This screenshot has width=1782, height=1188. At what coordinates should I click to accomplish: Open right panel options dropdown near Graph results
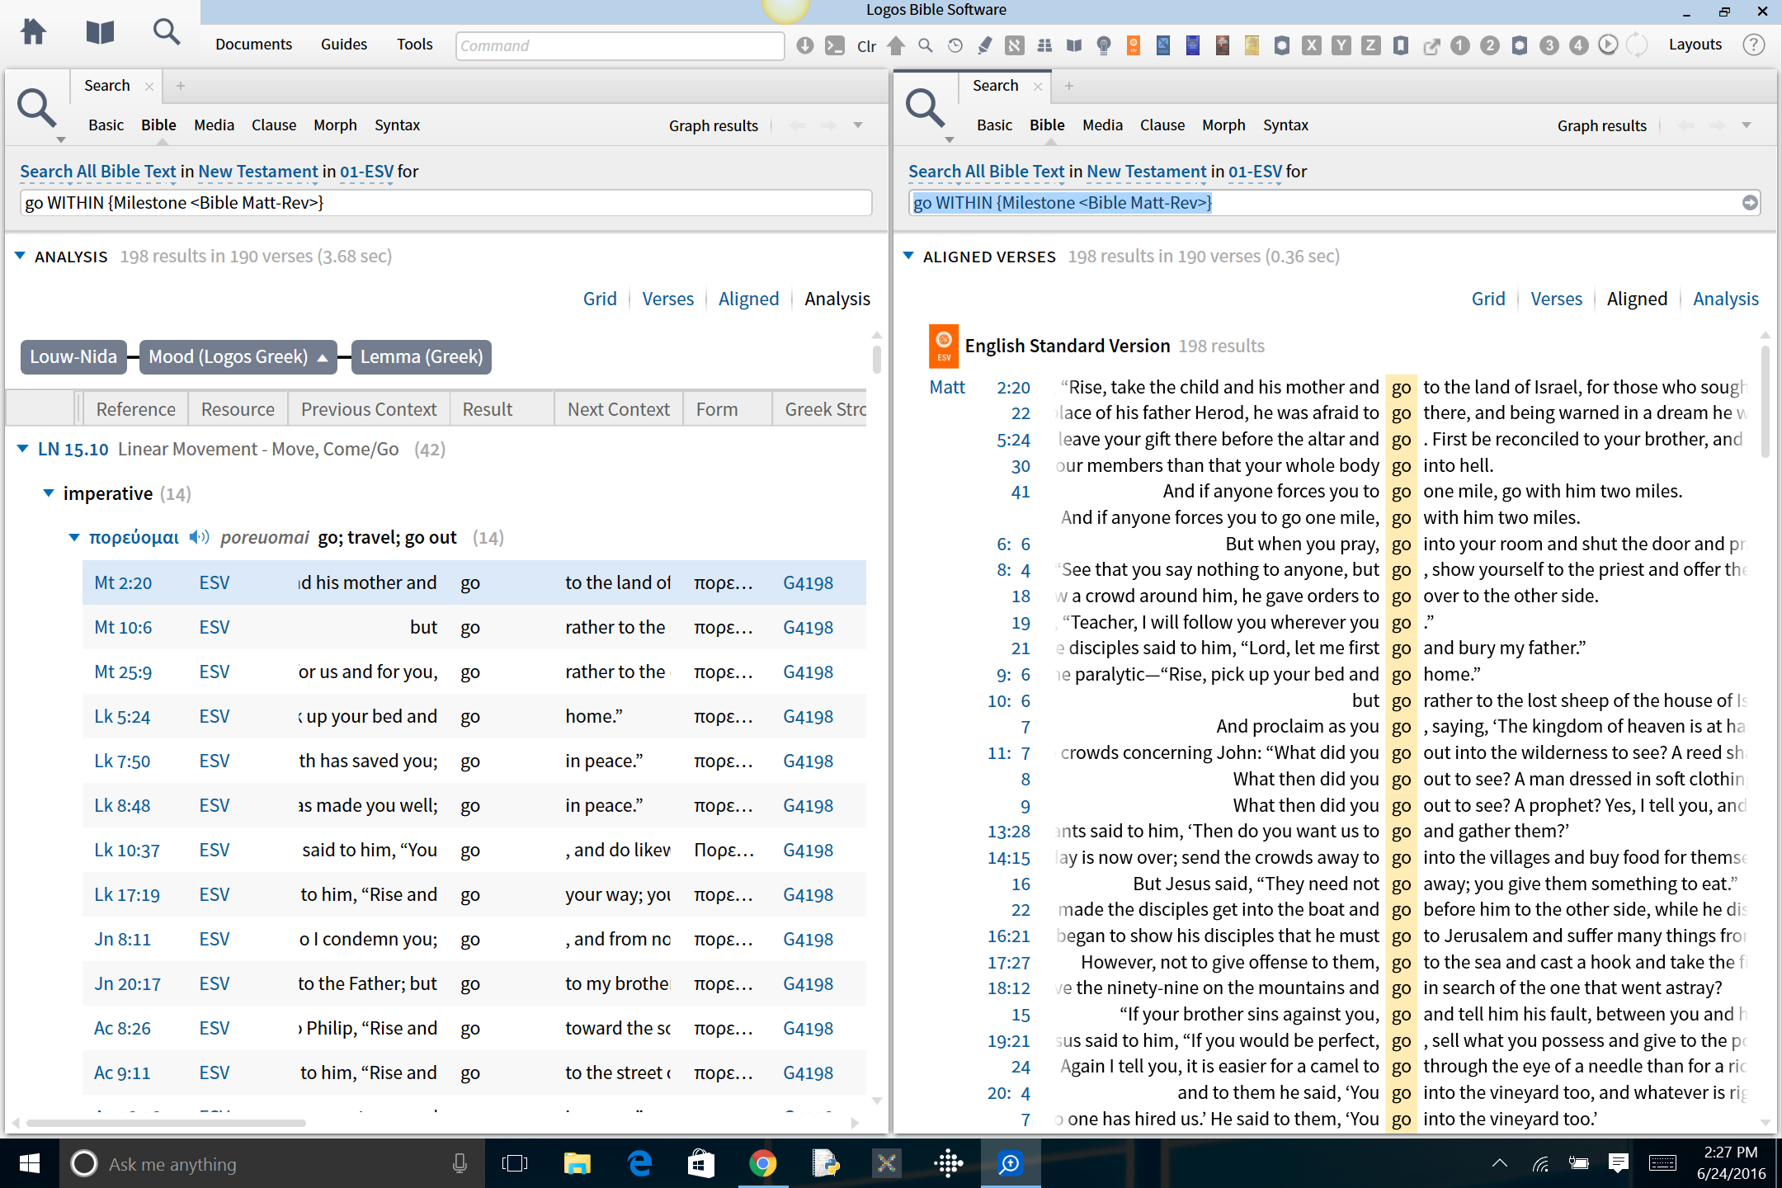coord(1747,125)
